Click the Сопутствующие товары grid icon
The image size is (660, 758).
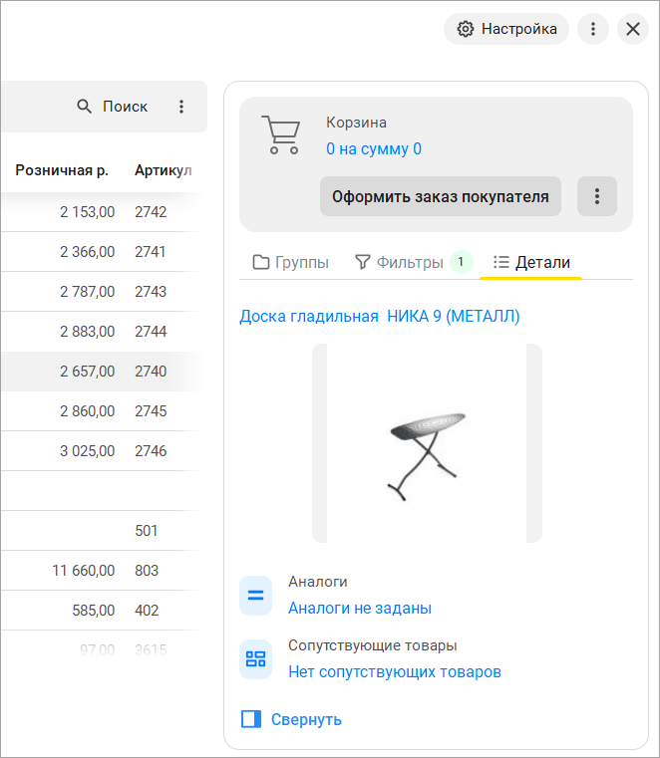[255, 659]
